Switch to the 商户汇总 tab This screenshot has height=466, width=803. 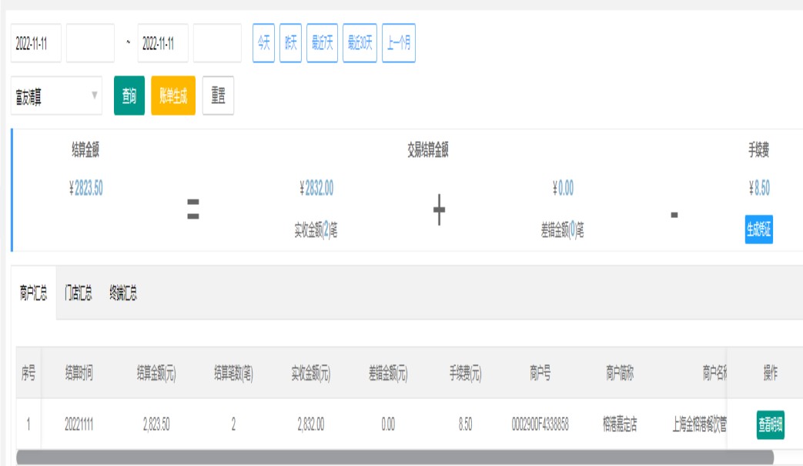pyautogui.click(x=33, y=293)
